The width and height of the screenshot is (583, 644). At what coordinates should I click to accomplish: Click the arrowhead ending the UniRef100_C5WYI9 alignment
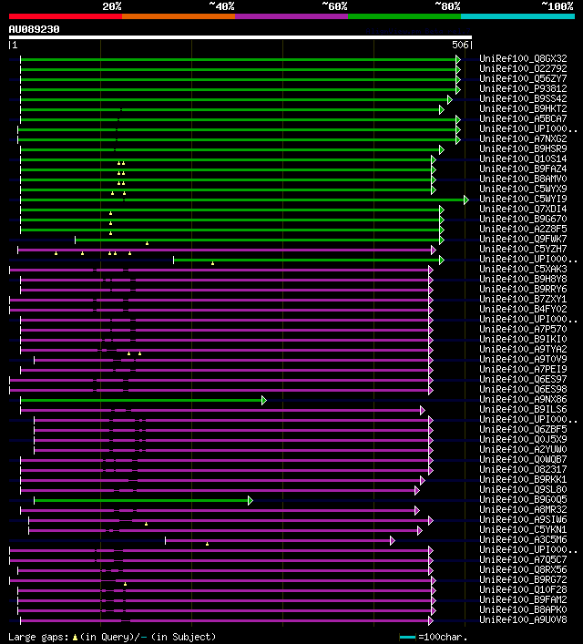465,200
